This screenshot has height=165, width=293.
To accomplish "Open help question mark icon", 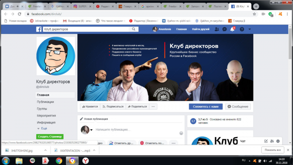I will tap(242, 29).
